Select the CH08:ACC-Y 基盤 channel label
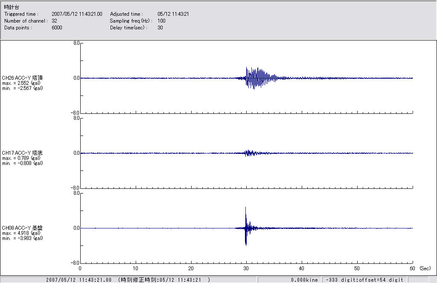 (22, 228)
